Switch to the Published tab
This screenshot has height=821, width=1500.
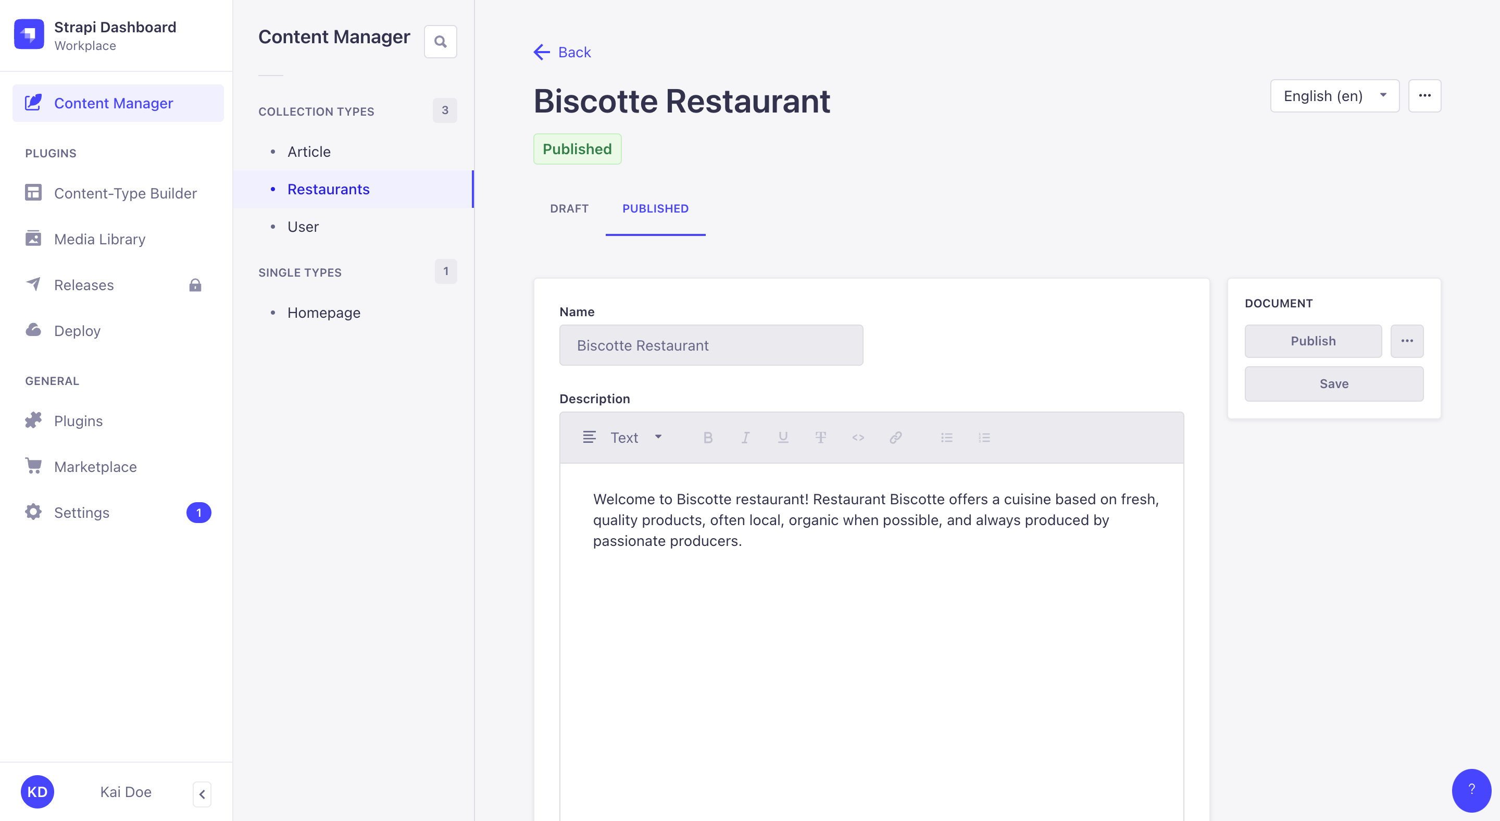point(655,208)
